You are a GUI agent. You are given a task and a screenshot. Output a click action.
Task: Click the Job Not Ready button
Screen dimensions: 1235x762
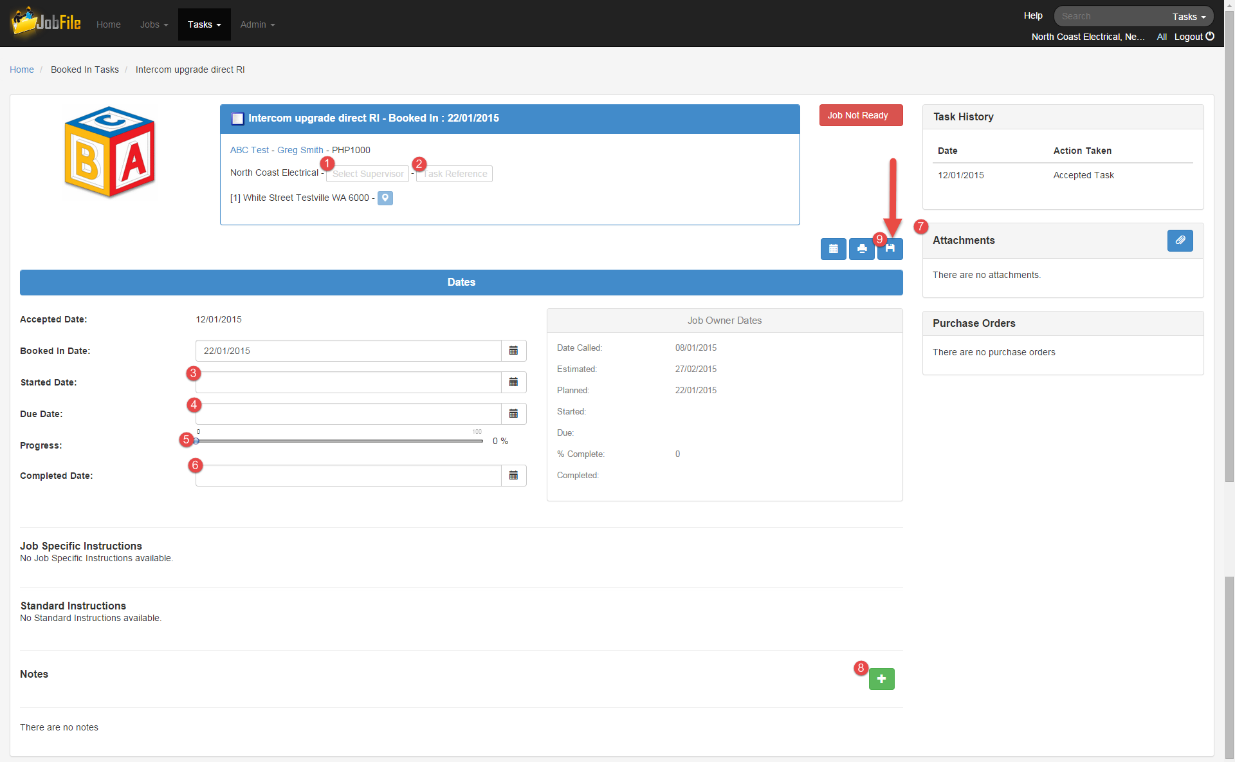861,115
